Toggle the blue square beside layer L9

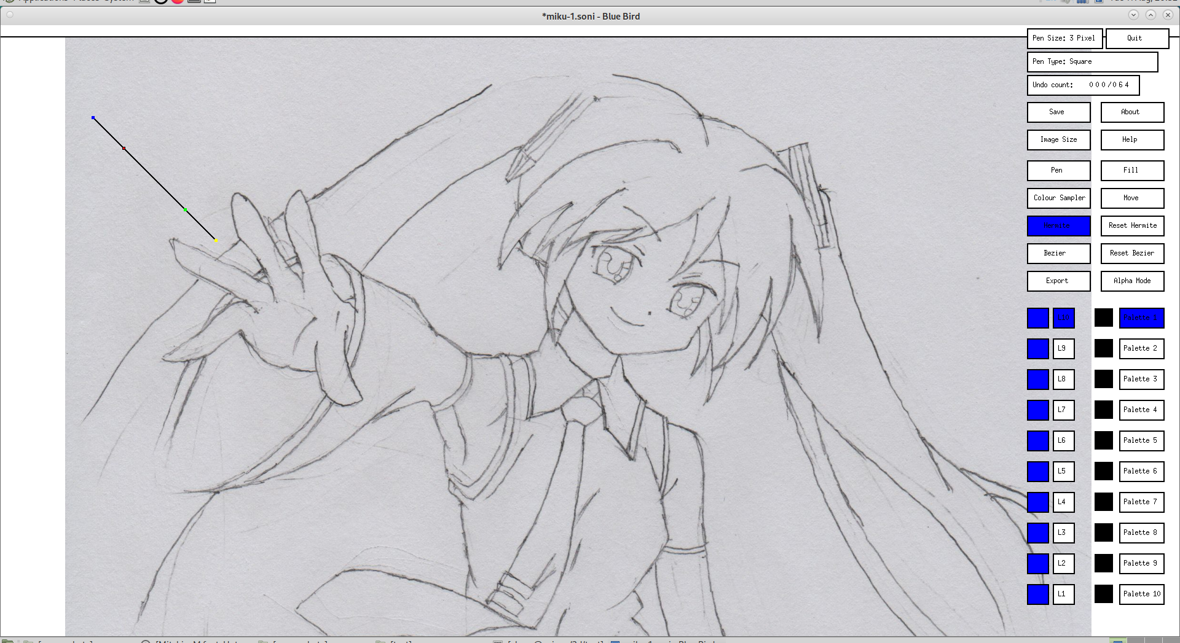click(1038, 349)
